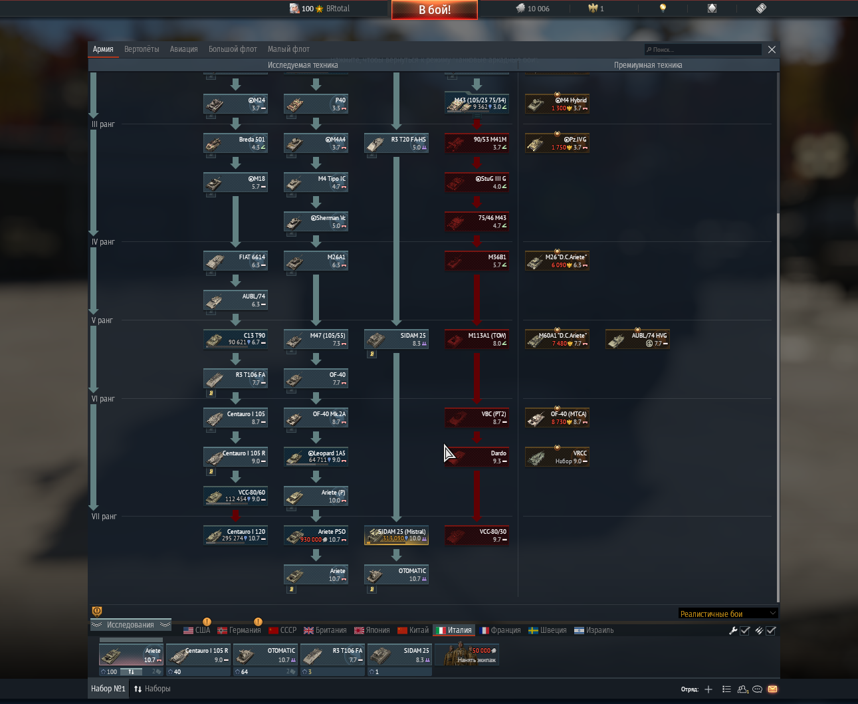Open the contacts list icon

click(742, 689)
